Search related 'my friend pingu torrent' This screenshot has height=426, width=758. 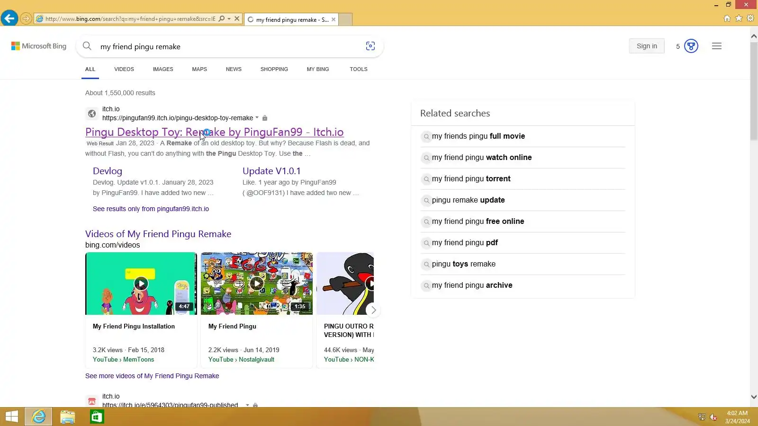click(x=523, y=179)
